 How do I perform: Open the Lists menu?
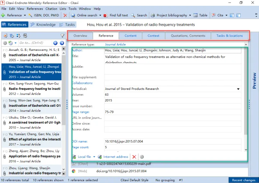tap(63, 9)
